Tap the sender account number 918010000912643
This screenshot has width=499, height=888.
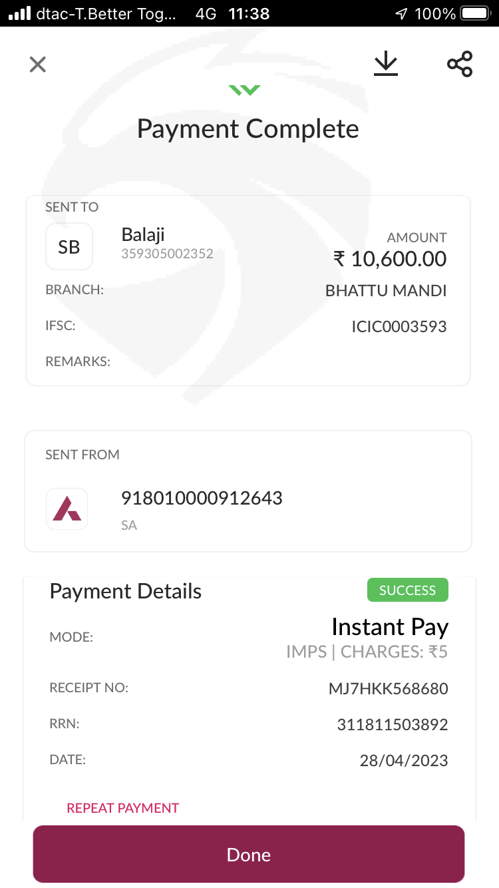point(202,498)
